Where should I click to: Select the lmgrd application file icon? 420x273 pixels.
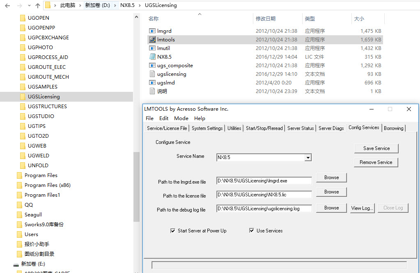(x=152, y=31)
